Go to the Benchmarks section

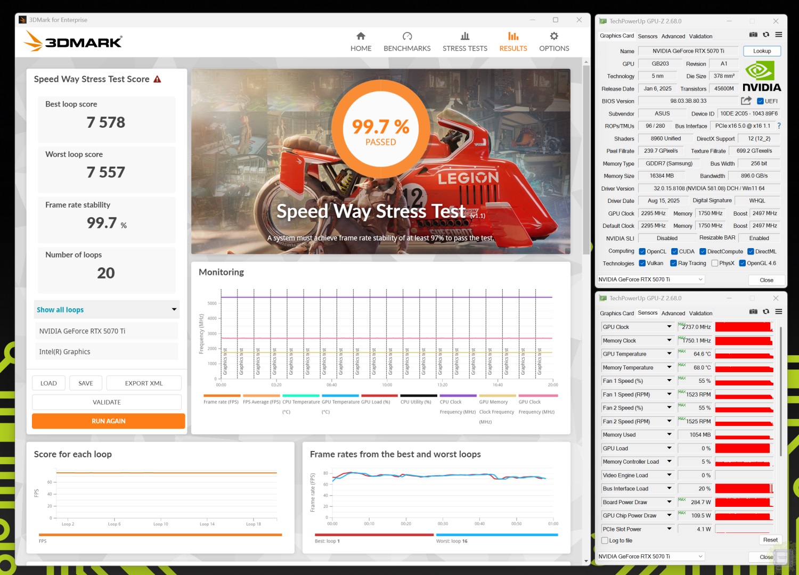[407, 42]
